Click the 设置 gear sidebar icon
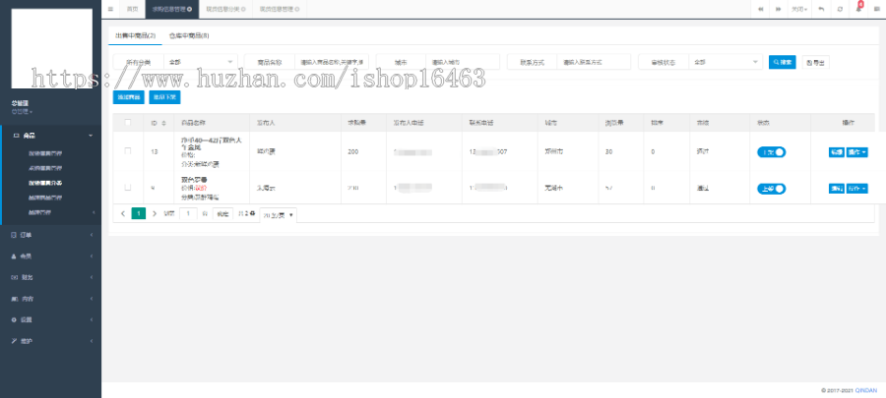 pos(14,319)
